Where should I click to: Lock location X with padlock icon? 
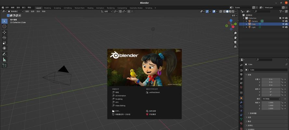(282, 79)
